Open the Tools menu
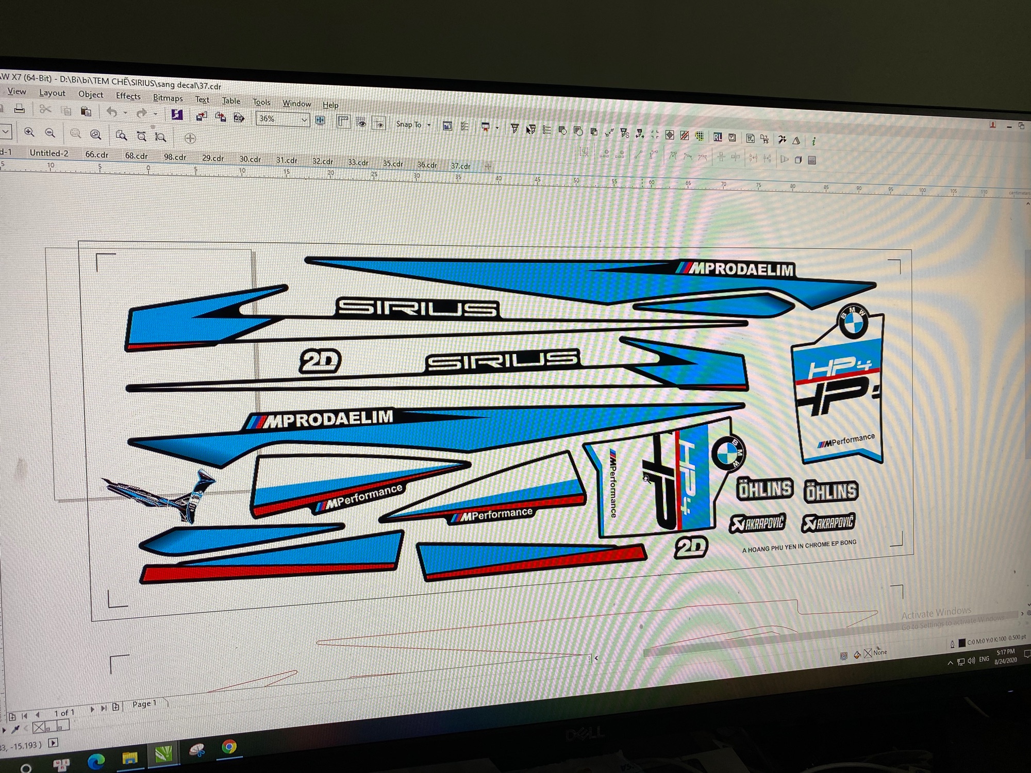 [261, 102]
